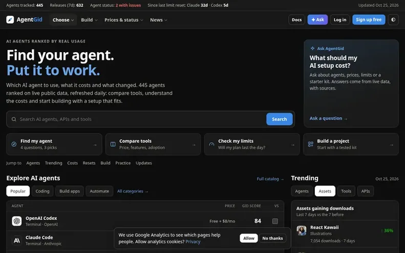Jump to the Trending section
Image resolution: width=405 pixels, height=253 pixels.
pyautogui.click(x=53, y=163)
